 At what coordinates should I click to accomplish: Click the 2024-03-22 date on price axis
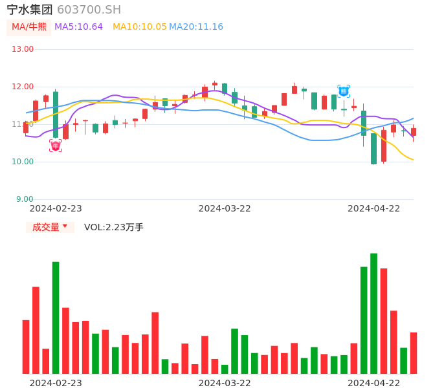(225, 208)
